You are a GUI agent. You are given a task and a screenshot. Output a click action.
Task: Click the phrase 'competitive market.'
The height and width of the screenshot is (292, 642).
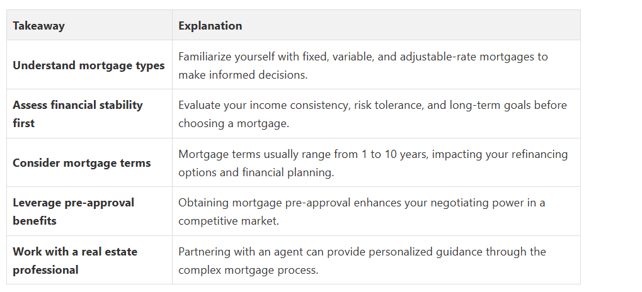pos(229,221)
